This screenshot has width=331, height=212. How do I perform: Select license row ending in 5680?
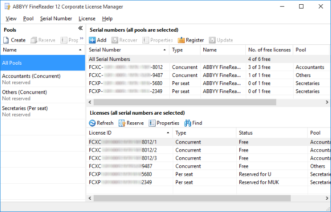209,174
